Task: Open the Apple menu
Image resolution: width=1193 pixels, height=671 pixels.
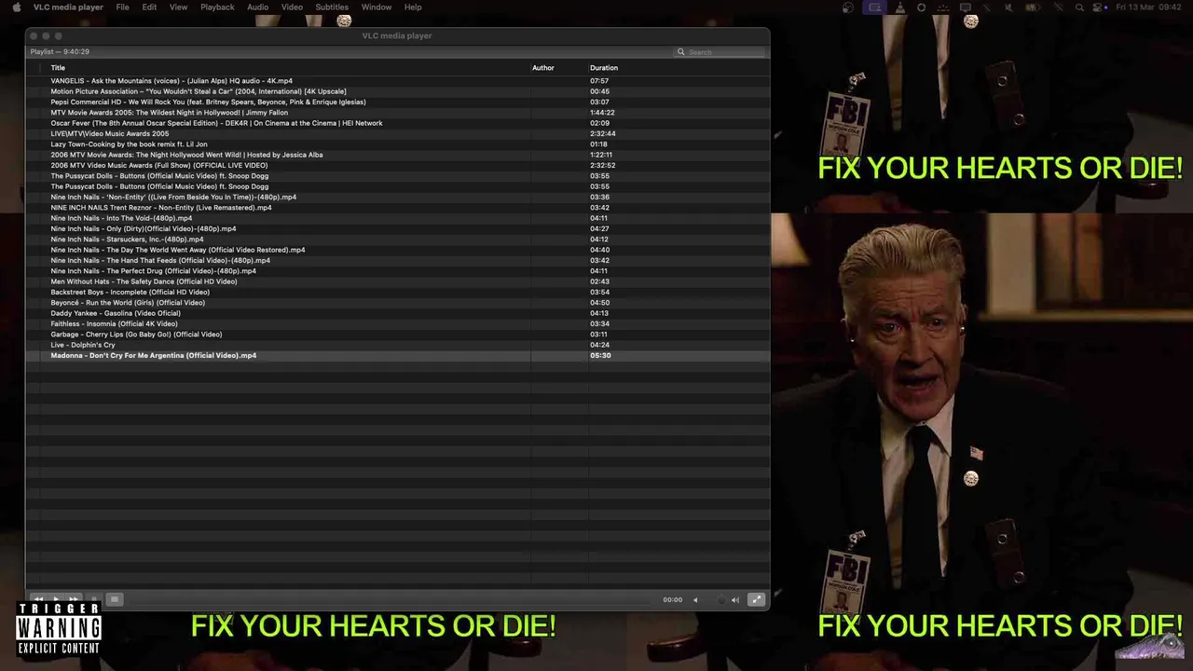Action: pos(16,7)
